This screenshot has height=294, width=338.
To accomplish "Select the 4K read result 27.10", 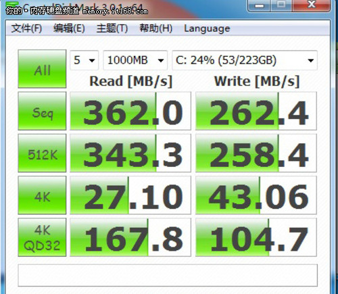I will coord(130,195).
